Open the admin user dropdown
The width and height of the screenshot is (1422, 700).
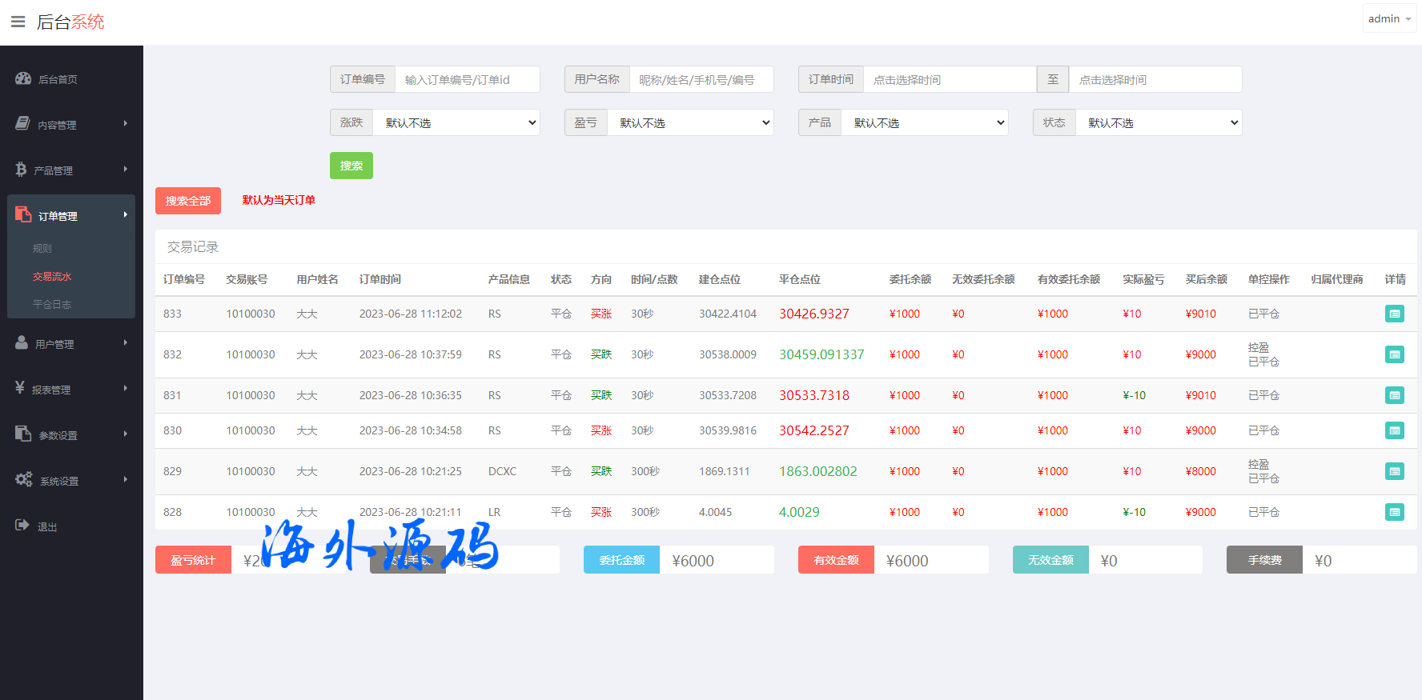(x=1389, y=18)
